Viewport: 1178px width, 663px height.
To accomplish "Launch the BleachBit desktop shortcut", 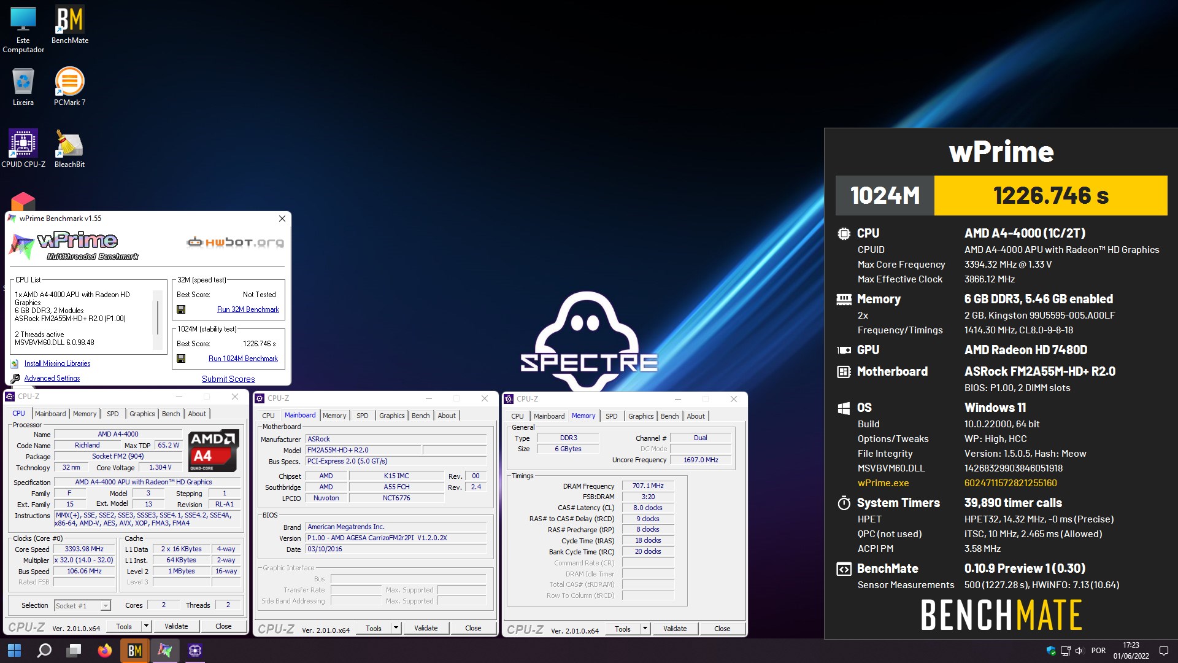I will click(70, 148).
